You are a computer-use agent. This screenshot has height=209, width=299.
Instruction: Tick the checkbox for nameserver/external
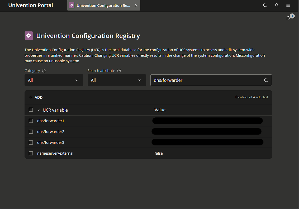click(x=31, y=153)
